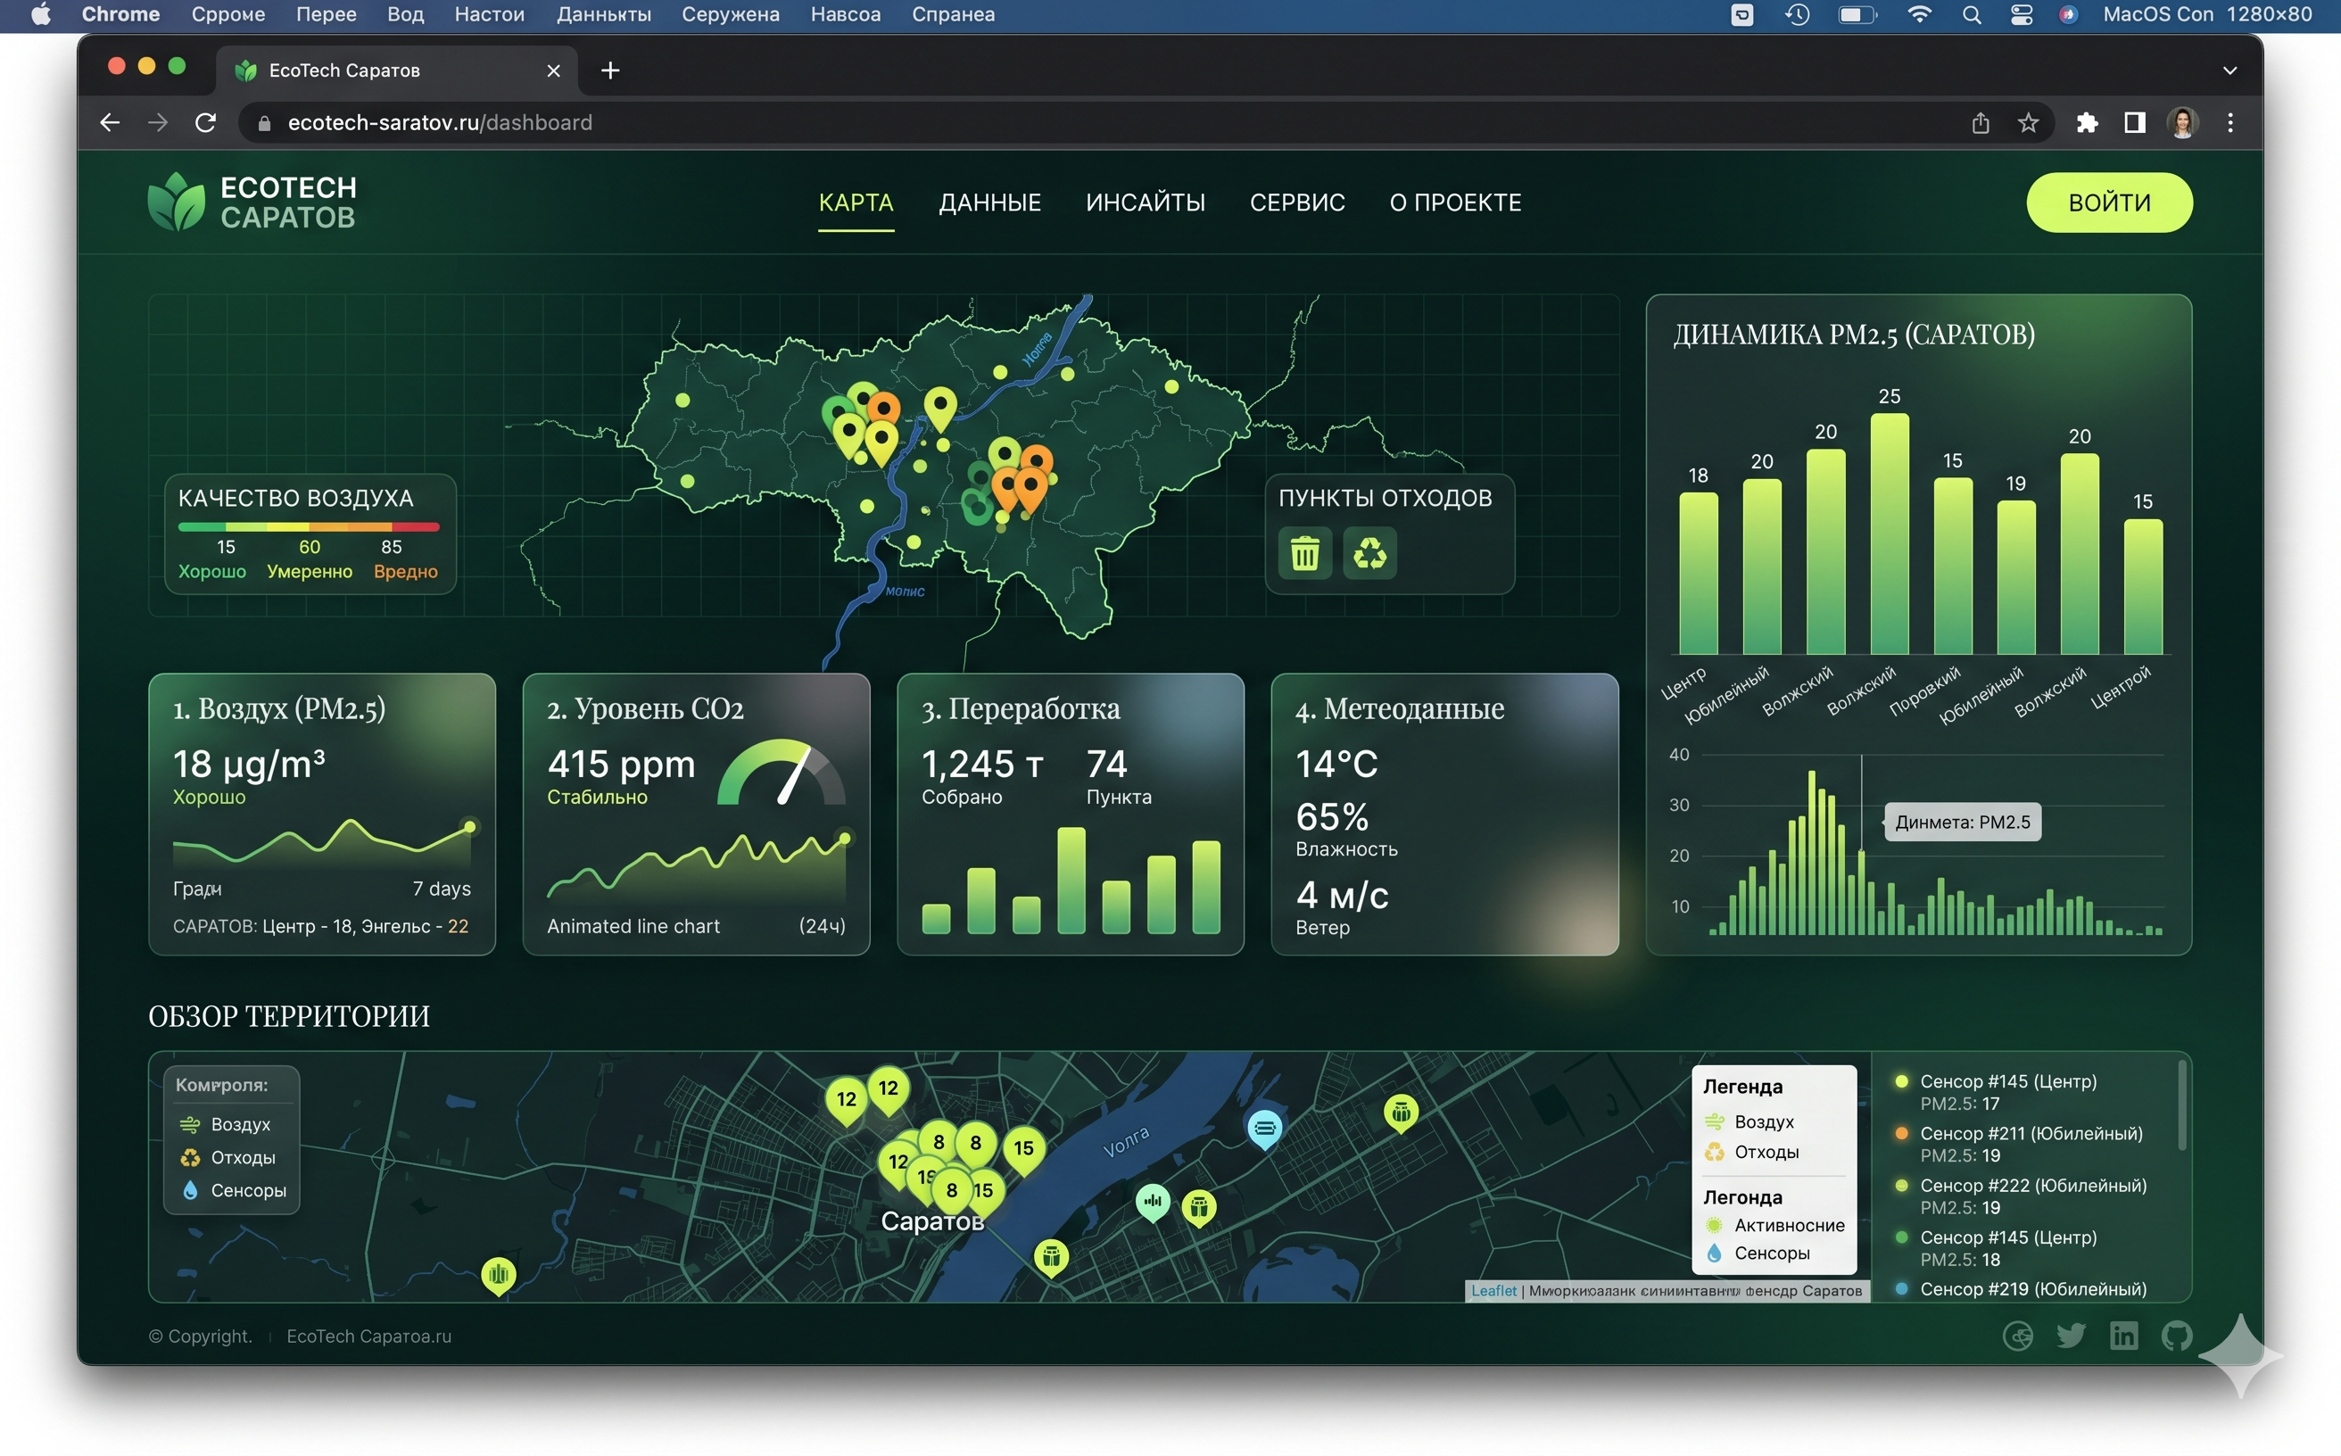The height and width of the screenshot is (1456, 2341).
Task: Open the Вод menu in menu bar
Action: (x=405, y=14)
